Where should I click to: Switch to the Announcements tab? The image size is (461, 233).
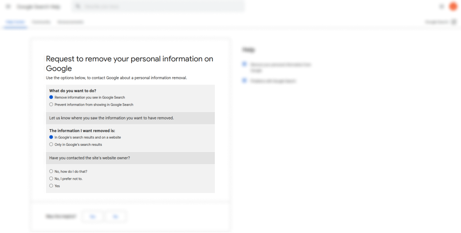(71, 22)
